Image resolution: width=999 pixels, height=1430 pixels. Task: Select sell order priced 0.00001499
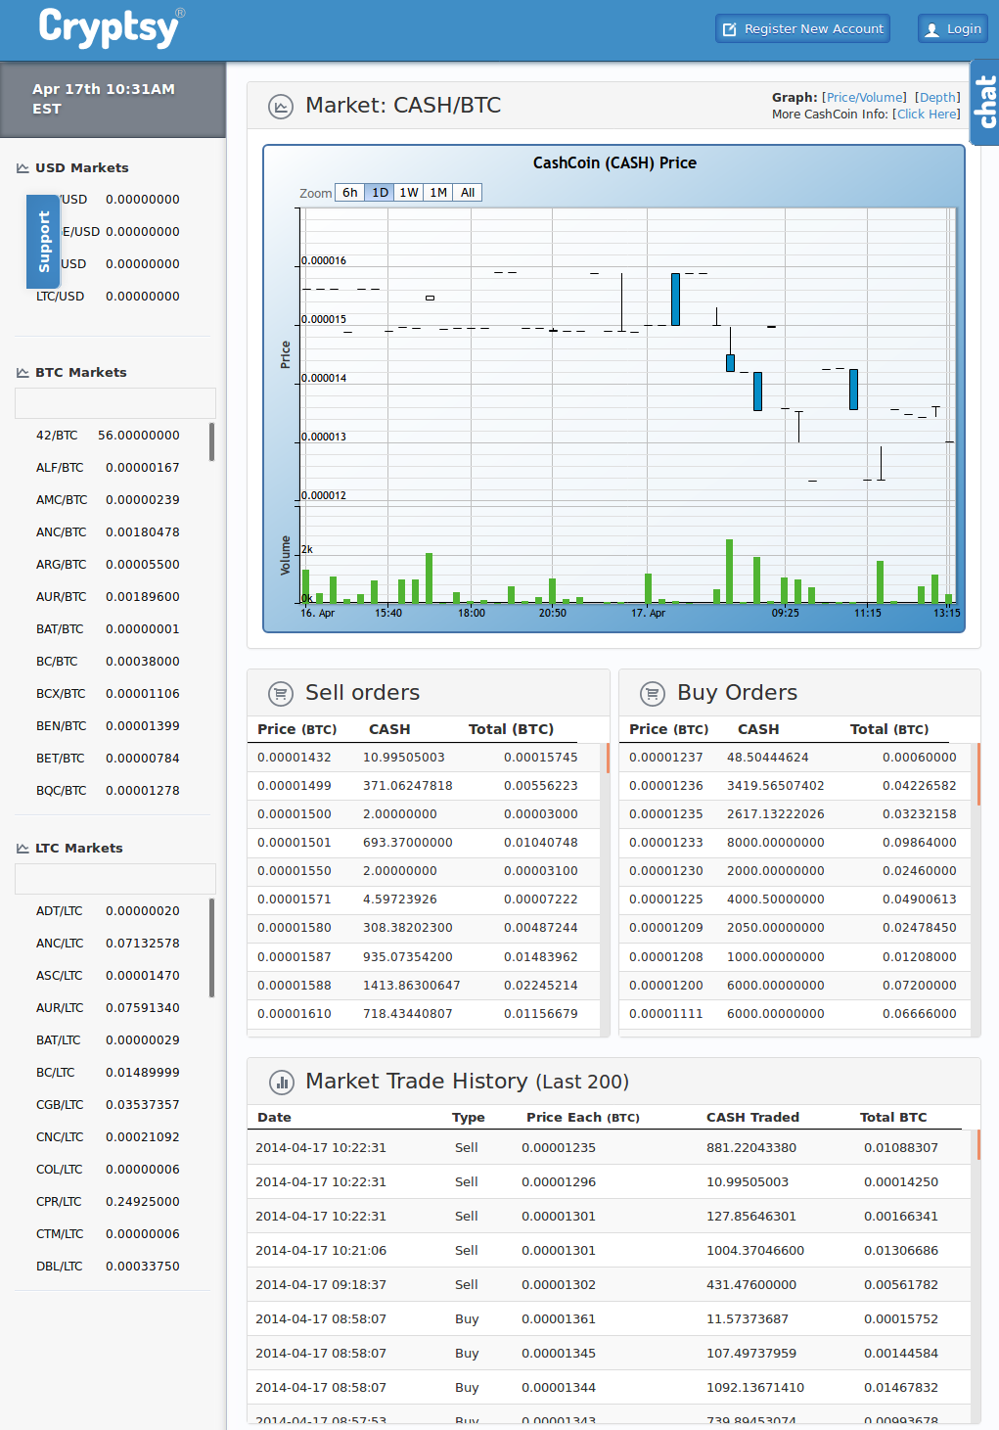click(x=426, y=786)
